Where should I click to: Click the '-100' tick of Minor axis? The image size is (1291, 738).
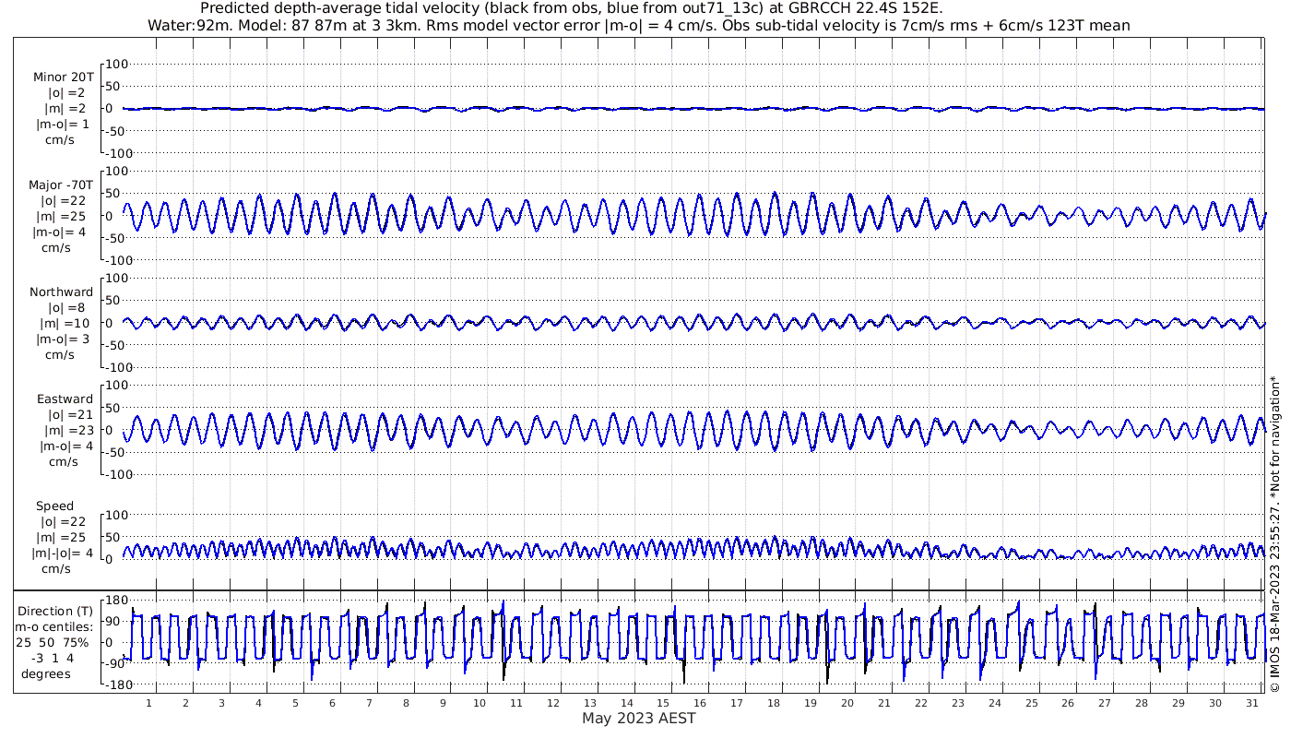point(117,153)
